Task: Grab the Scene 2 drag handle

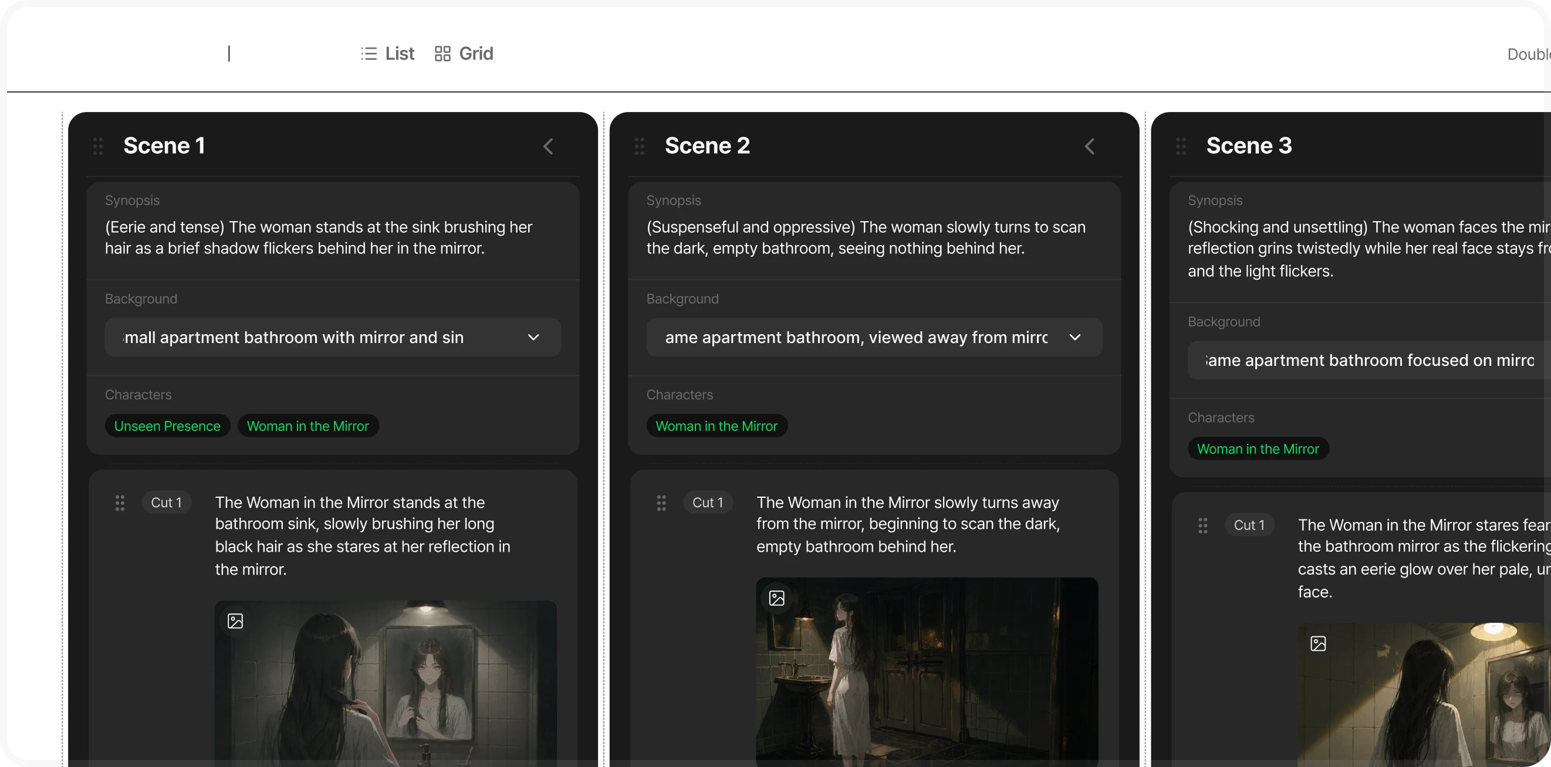Action: coord(640,146)
